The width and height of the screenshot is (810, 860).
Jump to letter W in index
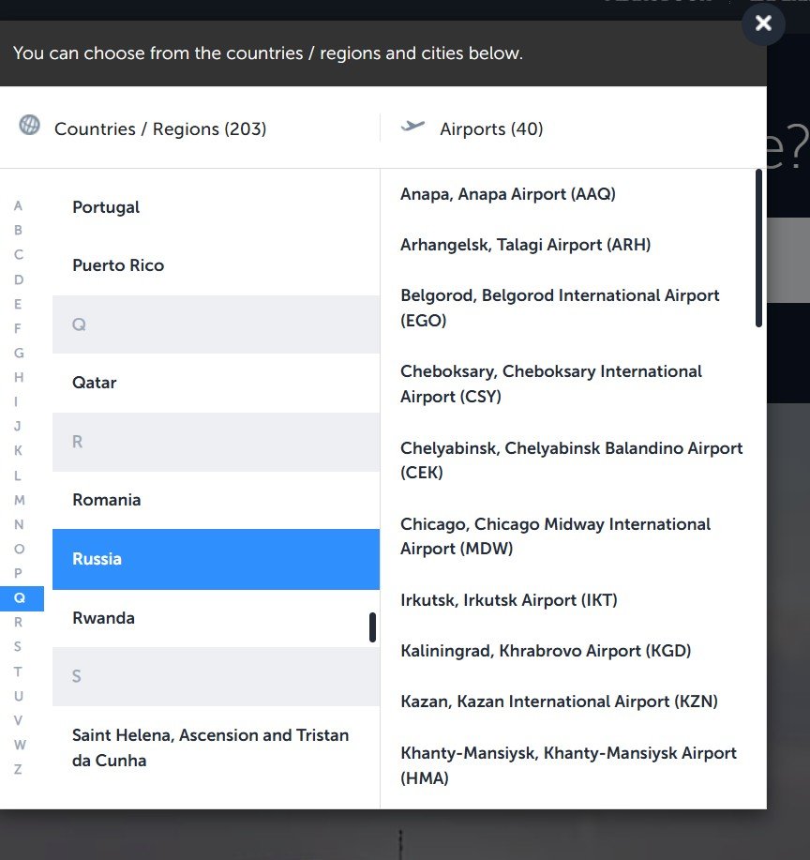20,745
